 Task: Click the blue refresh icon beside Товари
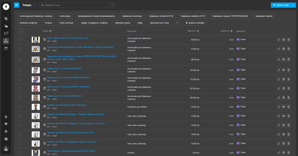pyautogui.click(x=17, y=5)
